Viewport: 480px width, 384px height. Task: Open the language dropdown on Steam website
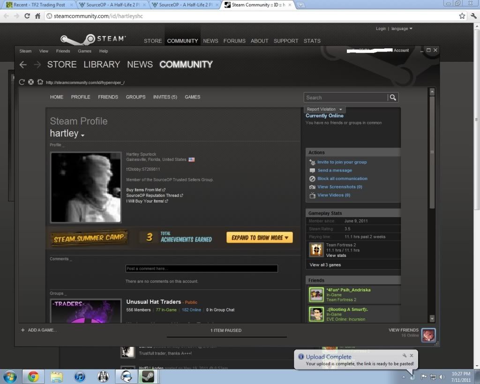pyautogui.click(x=402, y=29)
